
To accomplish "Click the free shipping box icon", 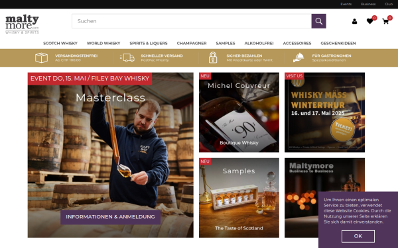I will 41,58.
